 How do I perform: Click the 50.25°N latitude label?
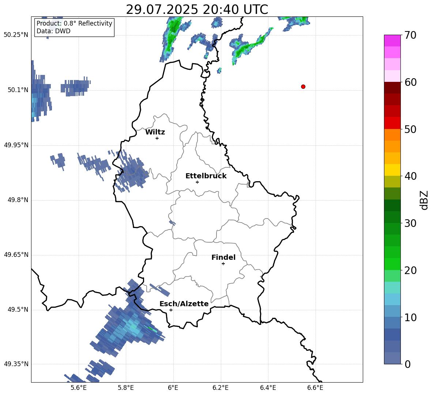[x=16, y=35]
